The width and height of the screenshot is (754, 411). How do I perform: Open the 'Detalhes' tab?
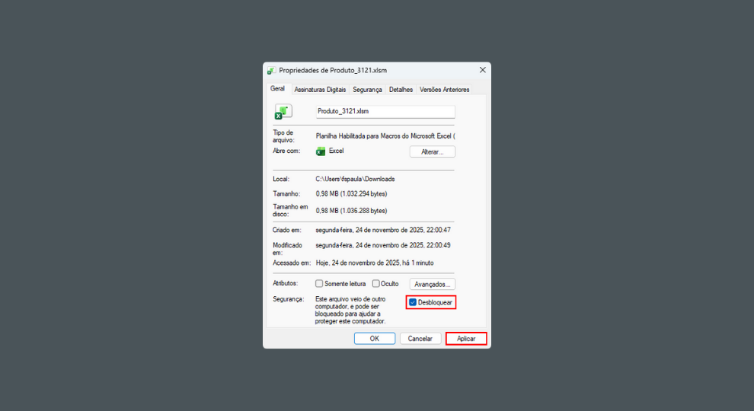pyautogui.click(x=401, y=90)
